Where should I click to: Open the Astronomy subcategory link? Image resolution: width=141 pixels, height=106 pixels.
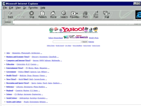point(27,94)
